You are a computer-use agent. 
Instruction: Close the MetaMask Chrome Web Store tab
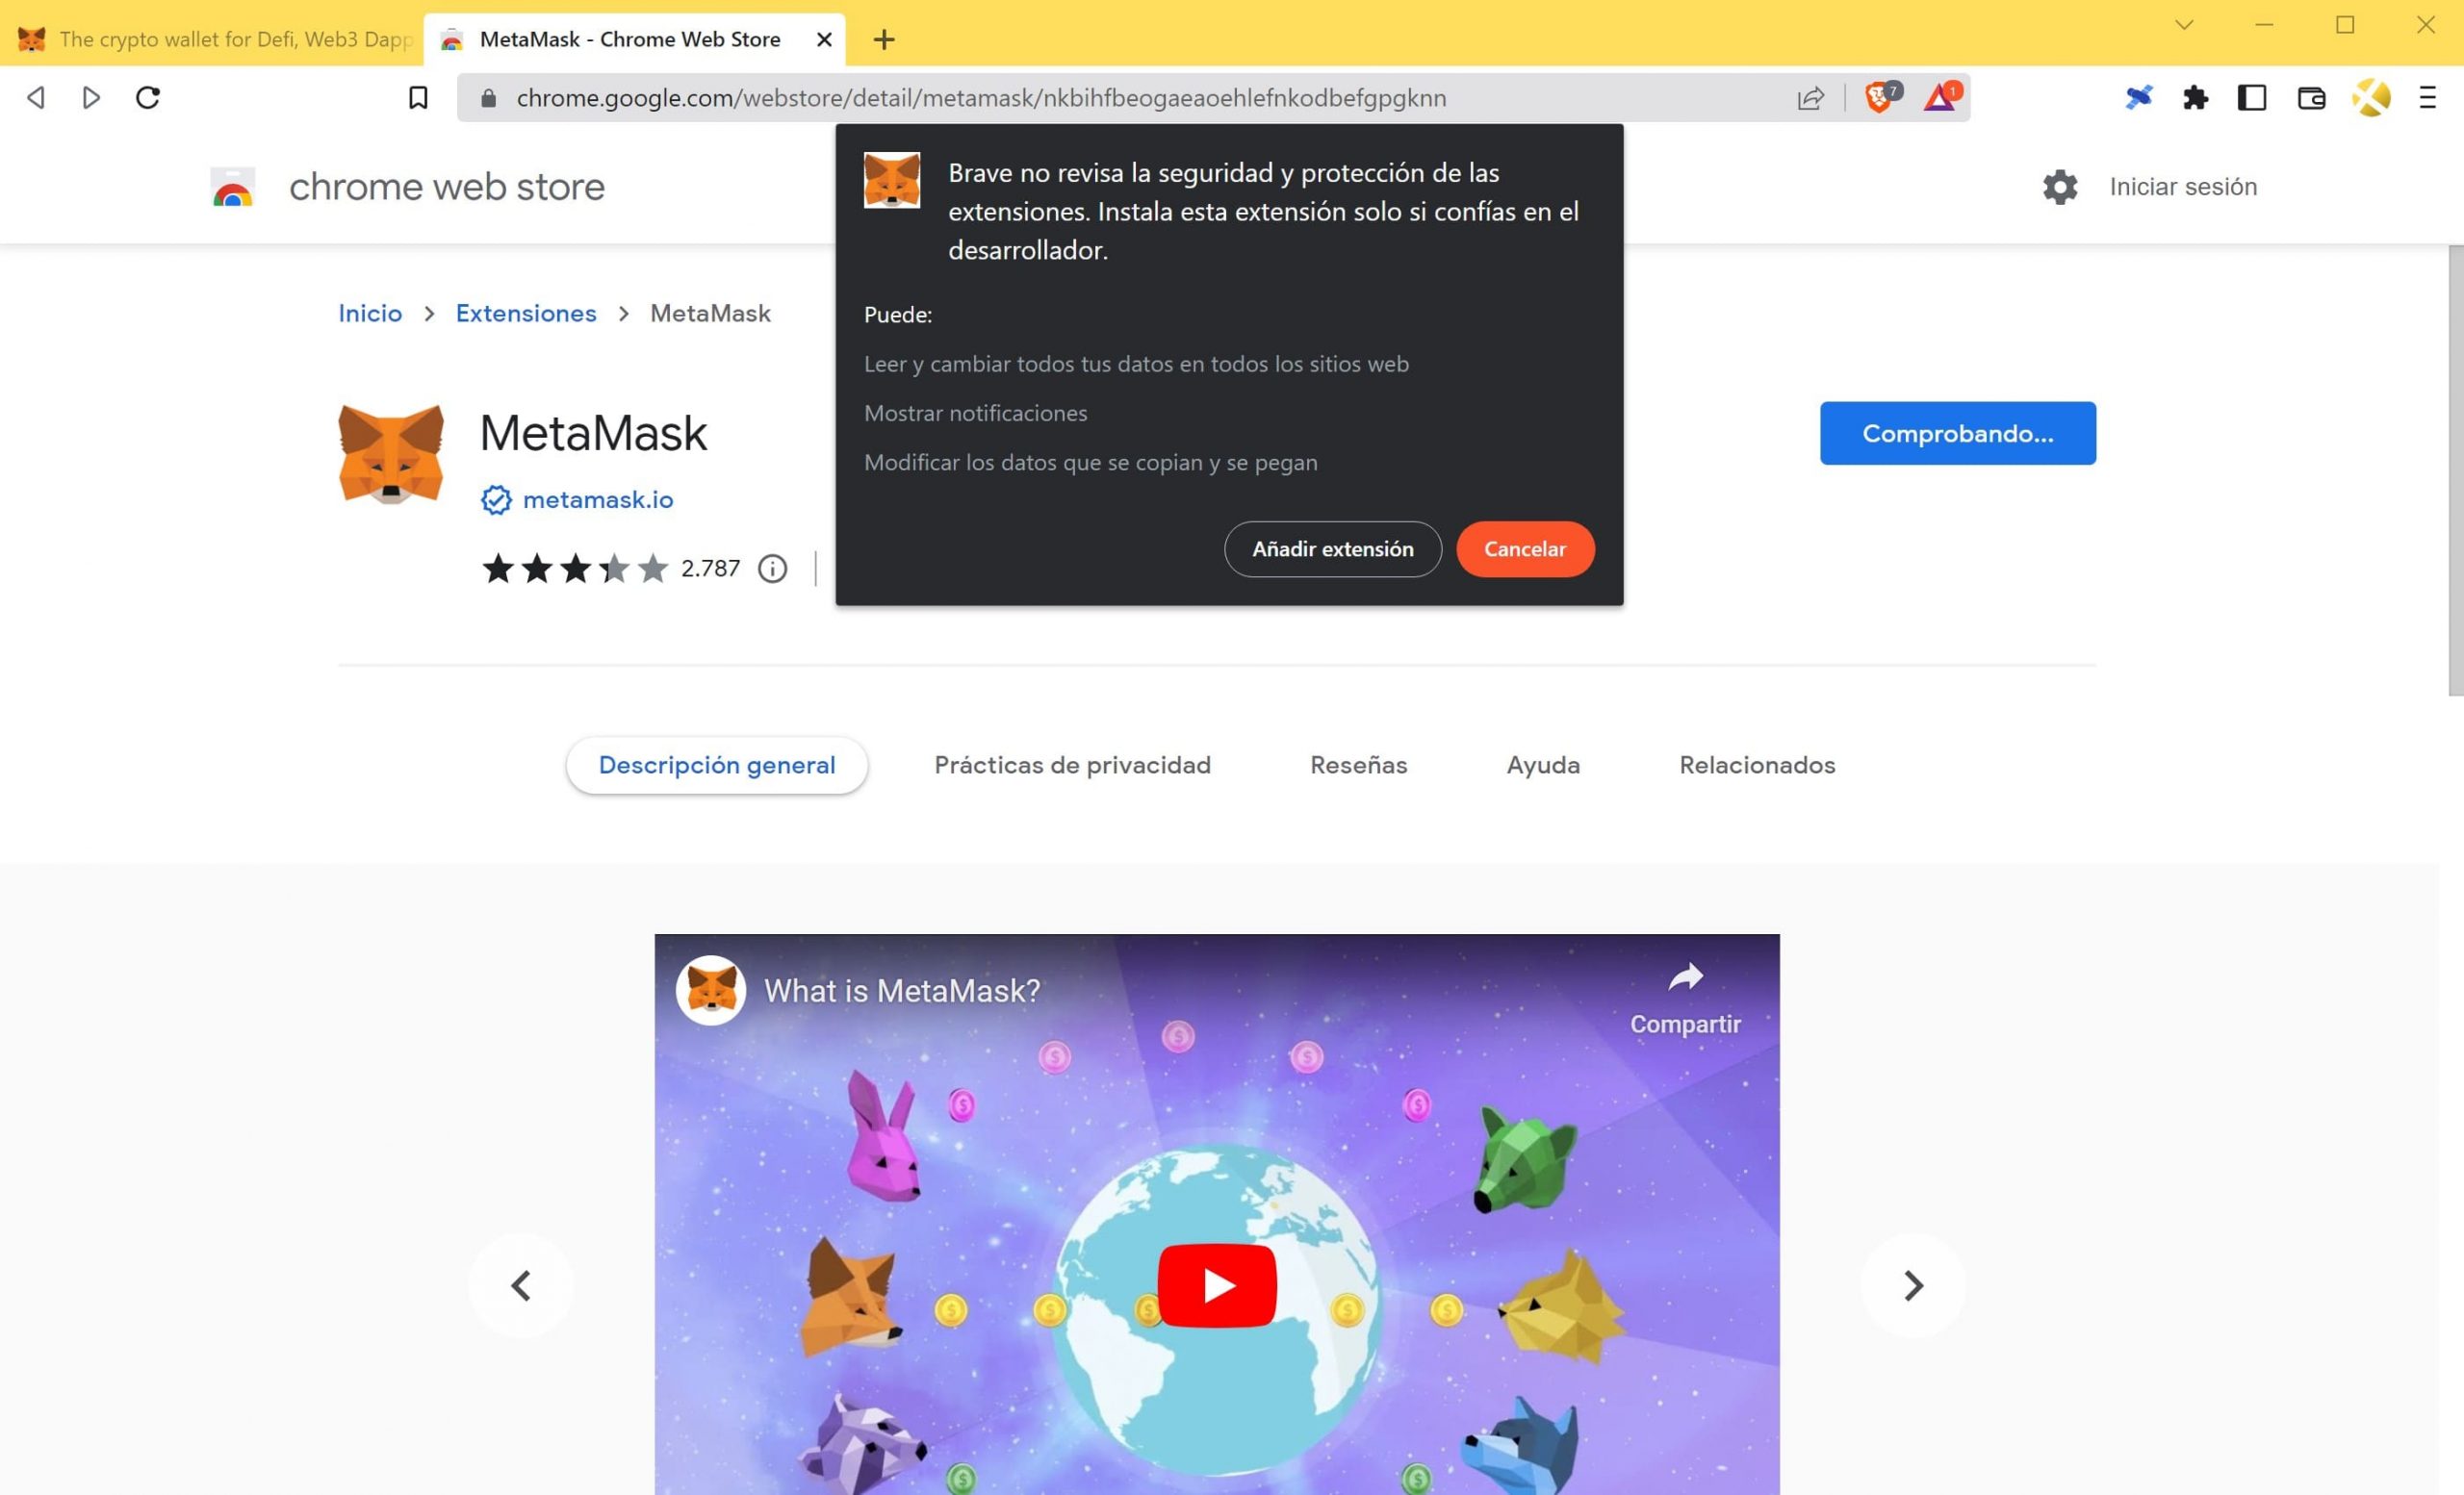click(x=824, y=39)
